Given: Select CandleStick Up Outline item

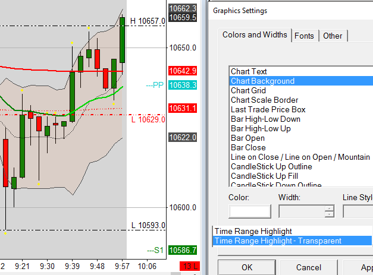Looking at the screenshot, I should (x=300, y=166).
